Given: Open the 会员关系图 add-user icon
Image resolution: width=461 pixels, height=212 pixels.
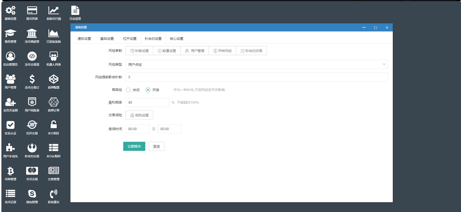Looking at the screenshot, I should point(11,102).
